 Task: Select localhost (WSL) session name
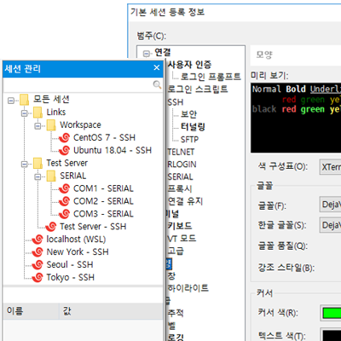click(76, 240)
